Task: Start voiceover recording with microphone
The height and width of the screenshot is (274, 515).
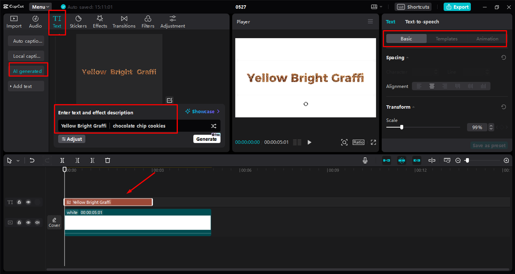Action: [x=365, y=161]
